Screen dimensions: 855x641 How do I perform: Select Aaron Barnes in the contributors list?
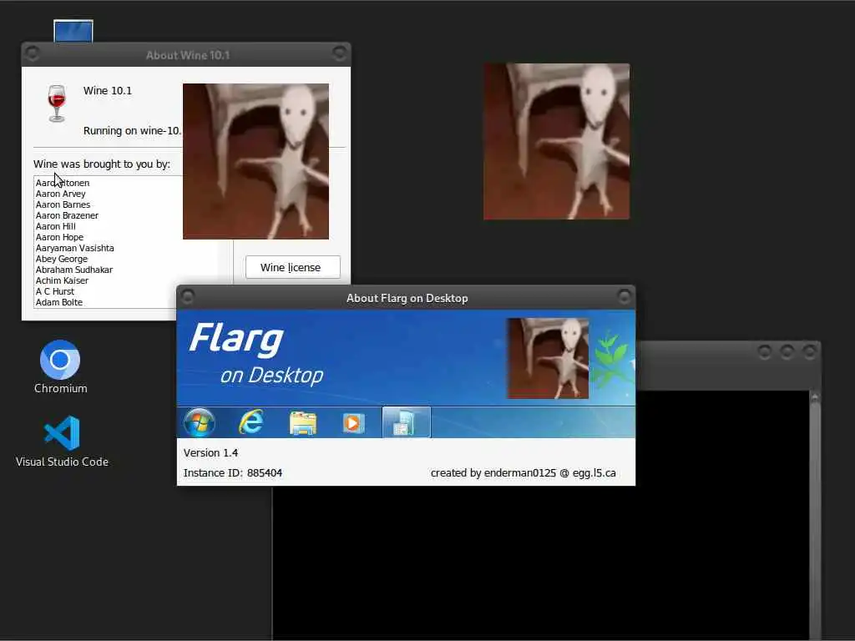63,204
